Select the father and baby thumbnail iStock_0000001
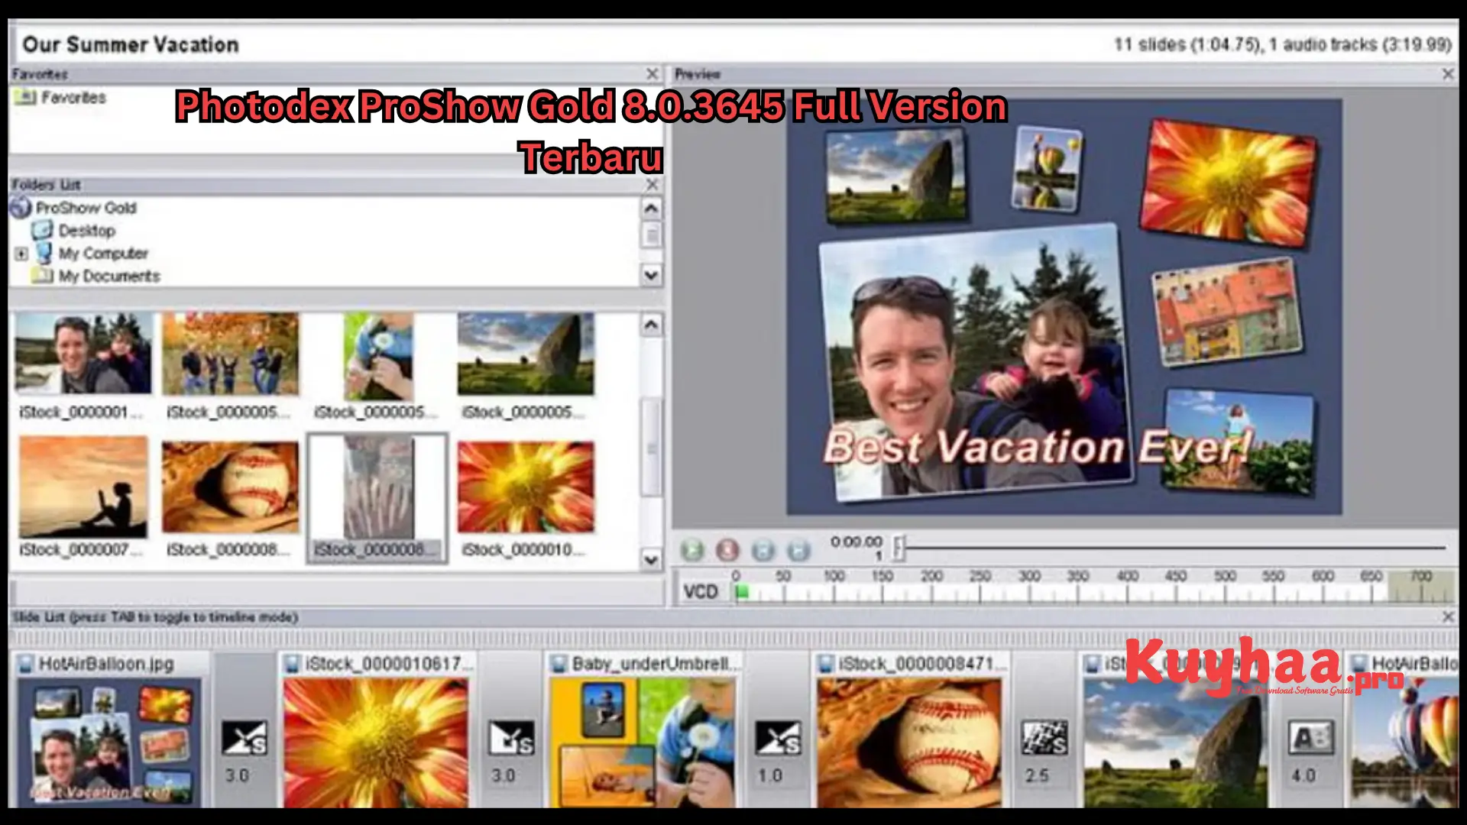This screenshot has height=825, width=1467. click(83, 365)
